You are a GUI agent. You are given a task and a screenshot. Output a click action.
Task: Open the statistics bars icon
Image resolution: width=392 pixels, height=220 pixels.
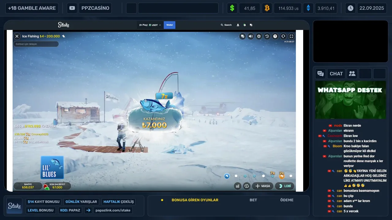coord(237,186)
